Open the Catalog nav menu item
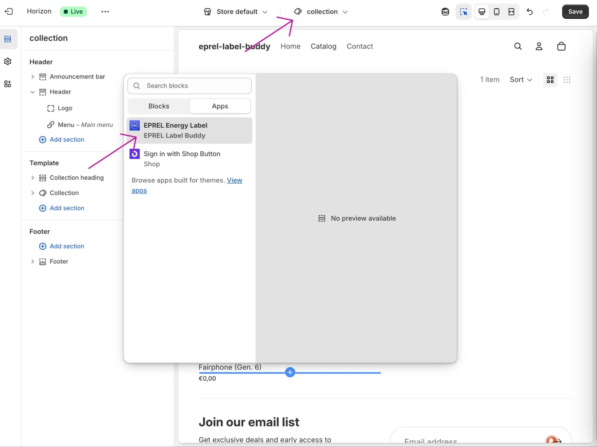The image size is (597, 447). click(323, 46)
